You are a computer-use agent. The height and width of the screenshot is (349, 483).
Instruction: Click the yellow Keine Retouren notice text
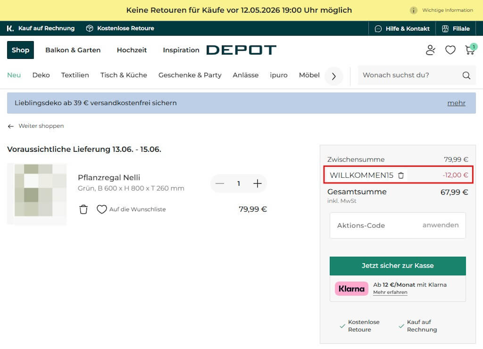[x=239, y=10]
